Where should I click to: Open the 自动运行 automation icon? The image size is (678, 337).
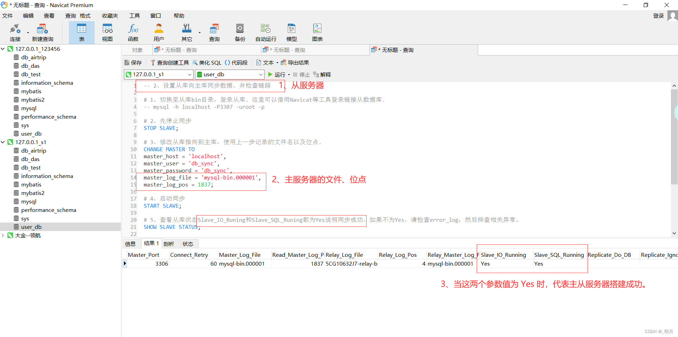pos(266,32)
